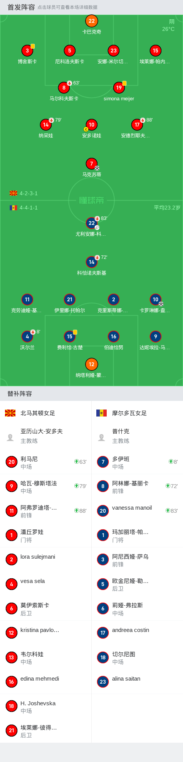Open substitute 利马尼 number 20
The height and width of the screenshot is (762, 183).
click(46, 462)
